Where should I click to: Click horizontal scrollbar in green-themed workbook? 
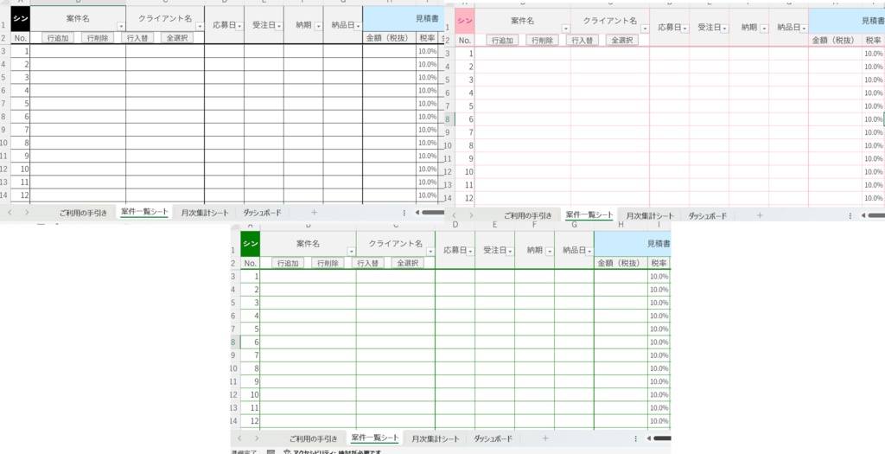[661, 438]
